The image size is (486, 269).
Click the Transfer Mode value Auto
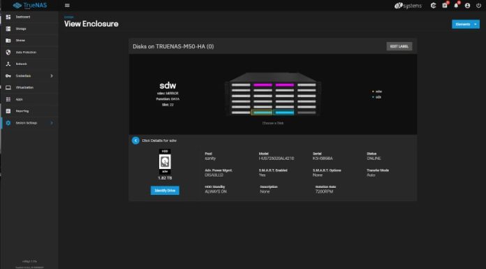(371, 175)
